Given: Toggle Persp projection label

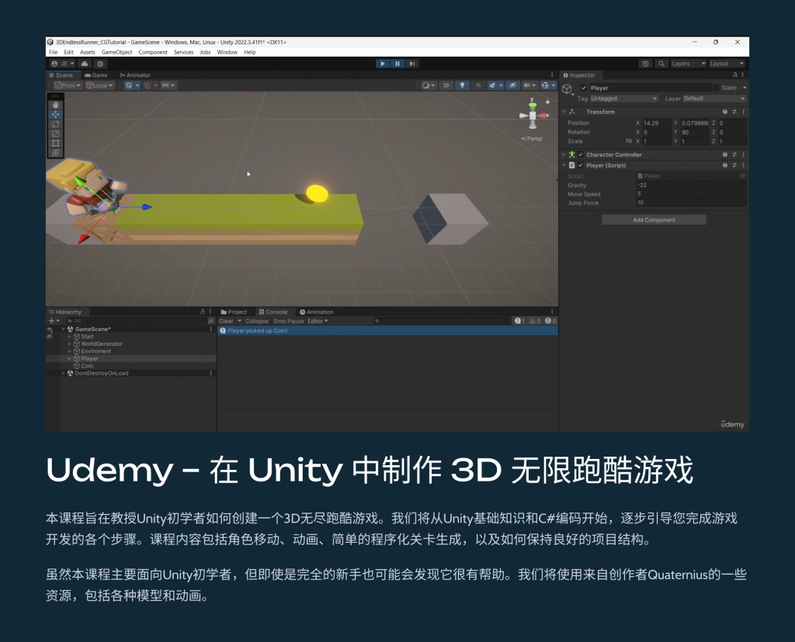Looking at the screenshot, I should point(532,139).
